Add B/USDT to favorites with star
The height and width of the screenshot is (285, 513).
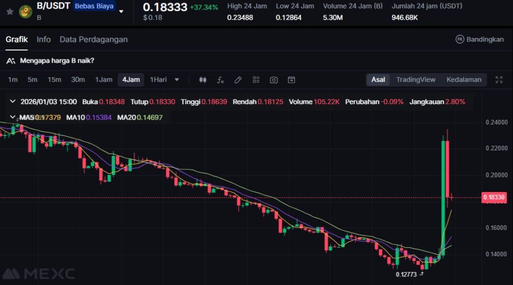tap(10, 10)
